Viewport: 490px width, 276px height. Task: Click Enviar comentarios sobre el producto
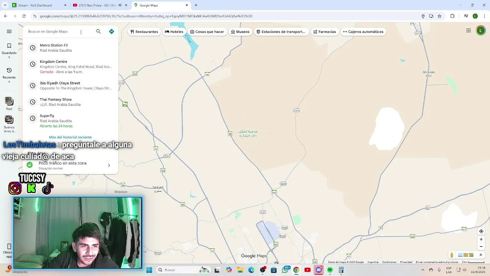click(437, 262)
